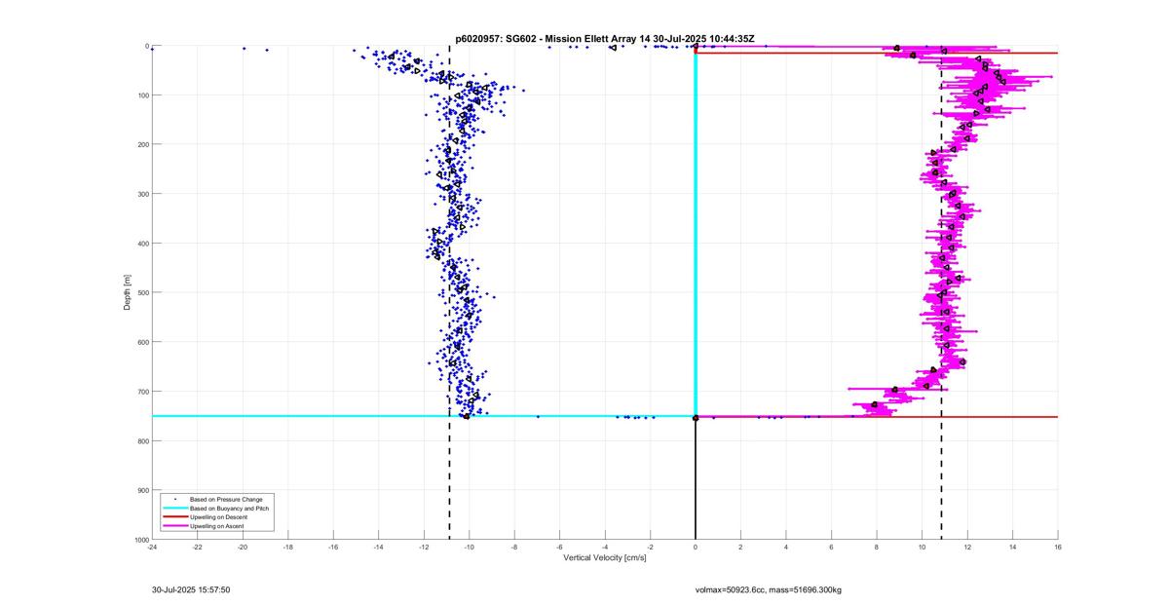Click x-axis tick label -6
The image size is (1169, 606).
(x=560, y=547)
